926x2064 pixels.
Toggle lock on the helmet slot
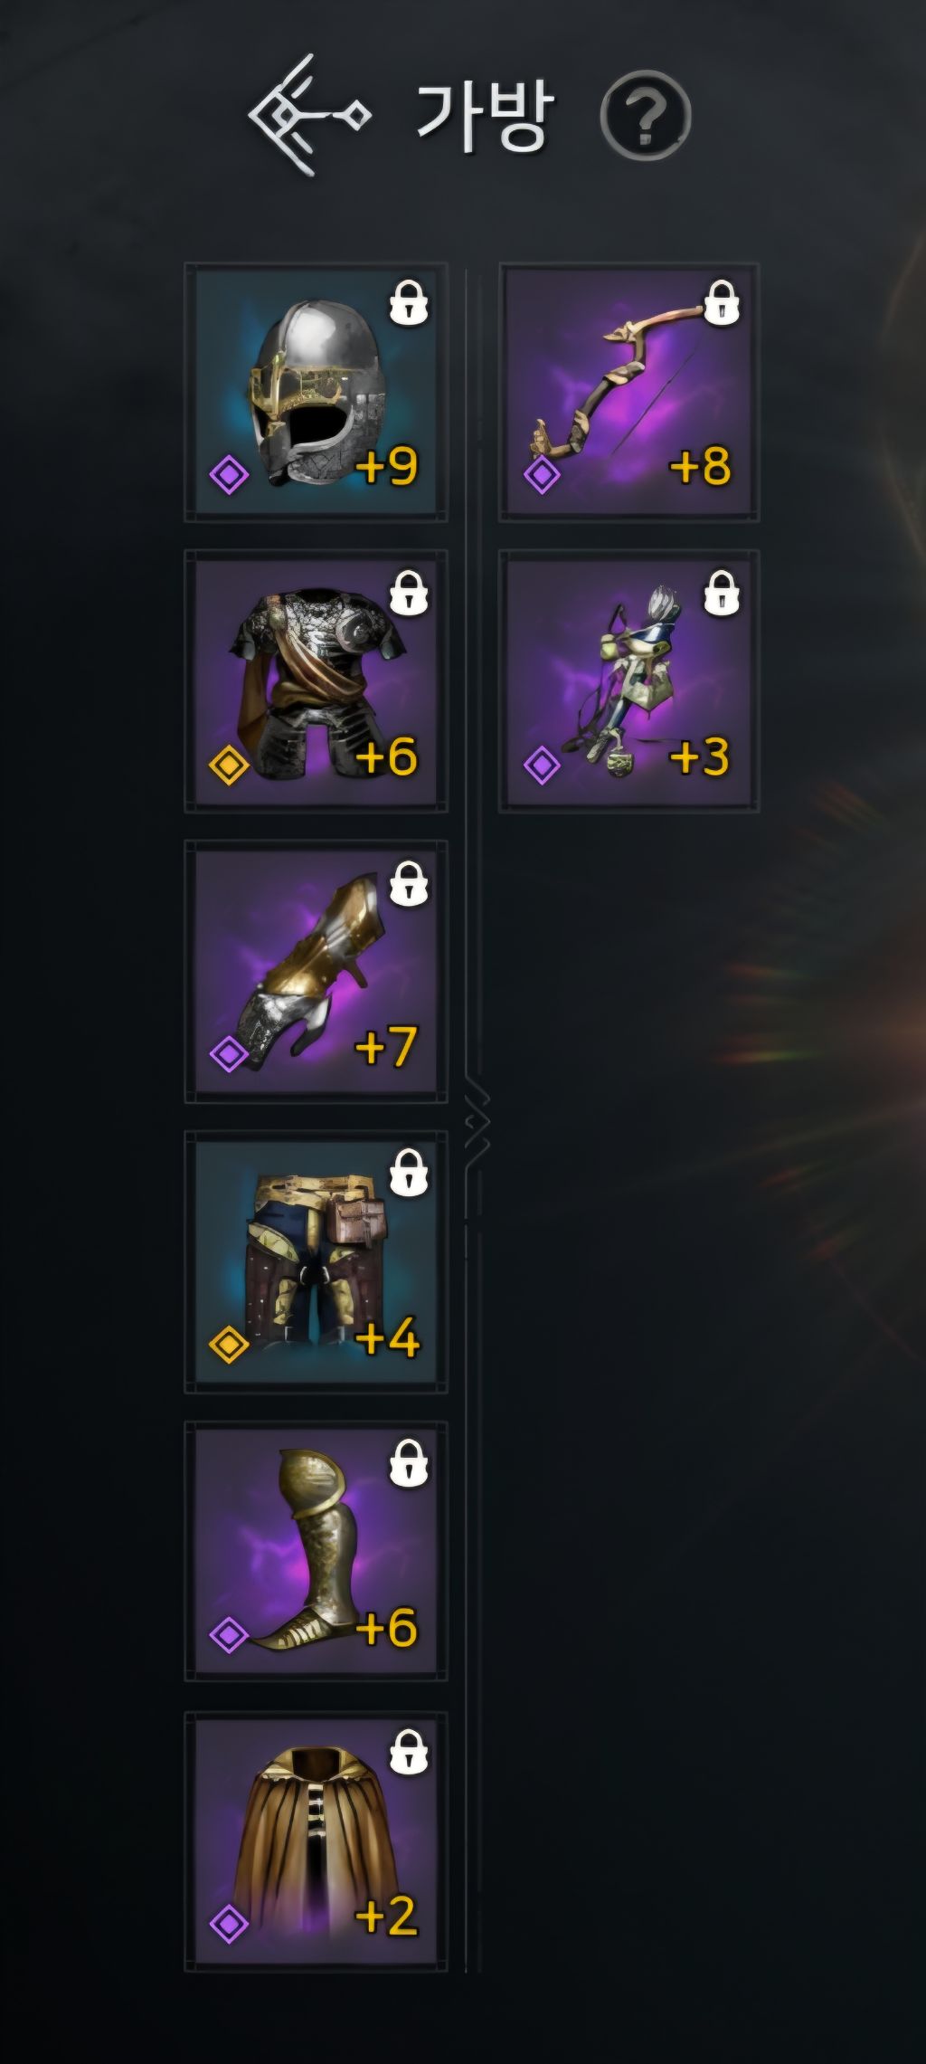[409, 303]
